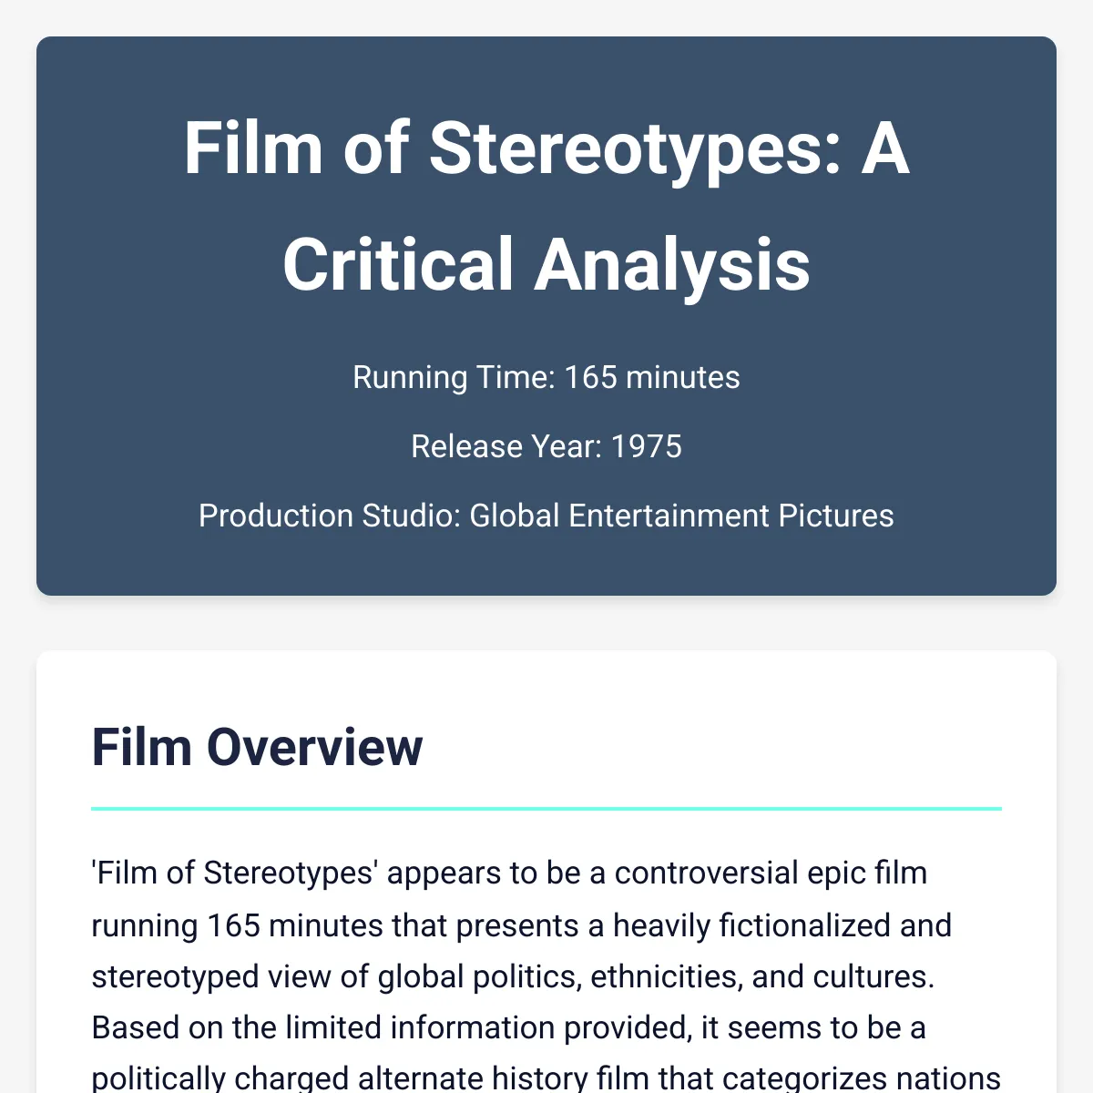Click the "Critical Analysis" title line

pyautogui.click(x=546, y=265)
